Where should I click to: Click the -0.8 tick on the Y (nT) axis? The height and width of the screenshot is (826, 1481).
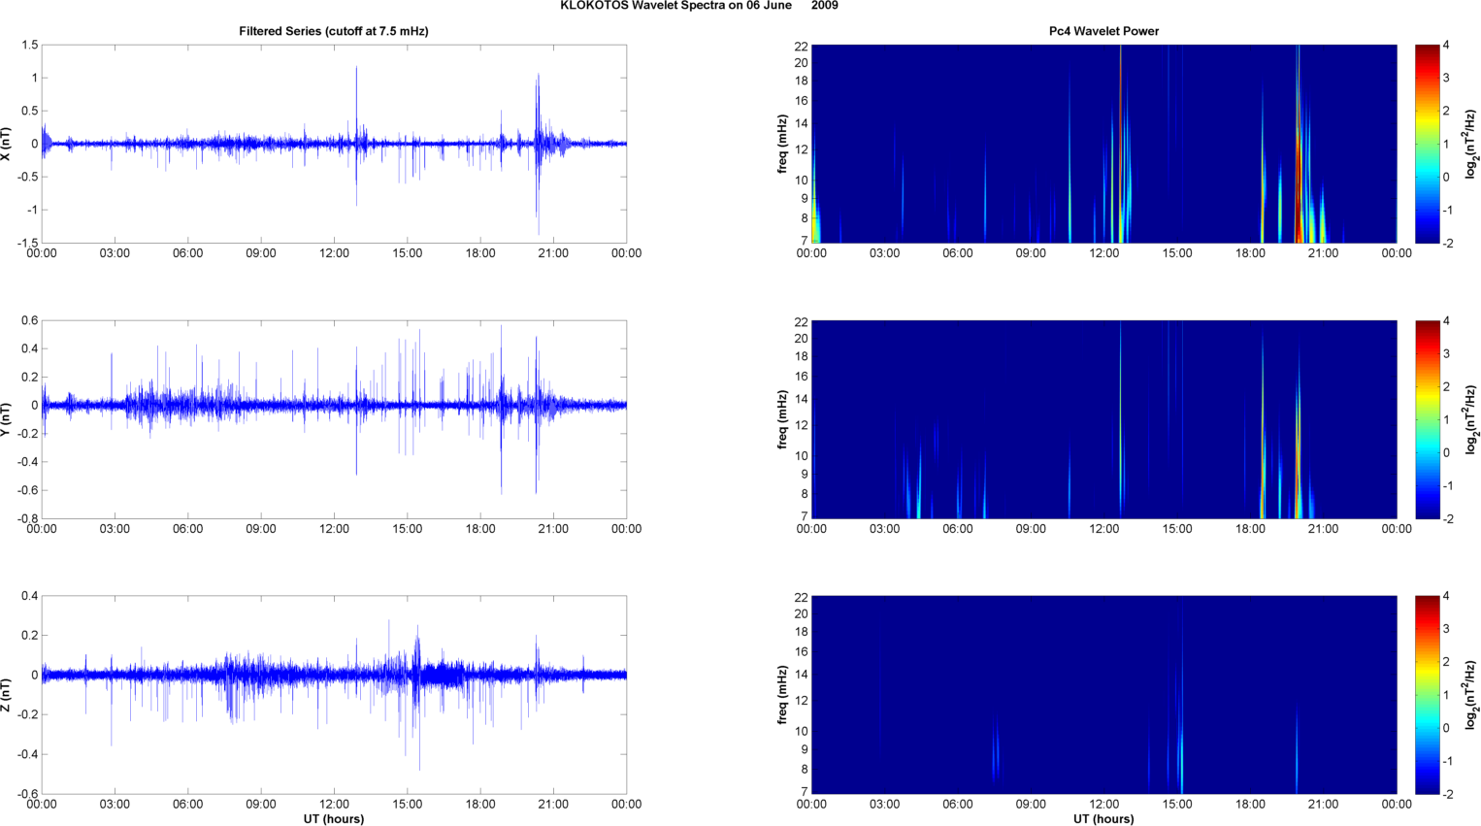click(26, 518)
